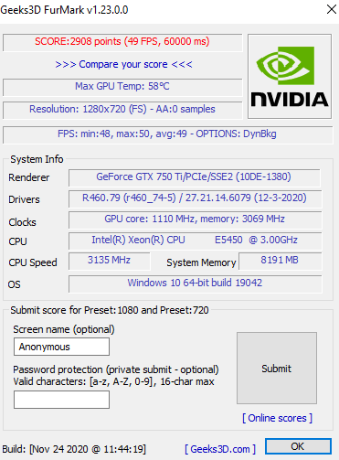This screenshot has height=460, width=339.
Task: Click the CPU Speed 3135 MHz field
Action: [110, 261]
